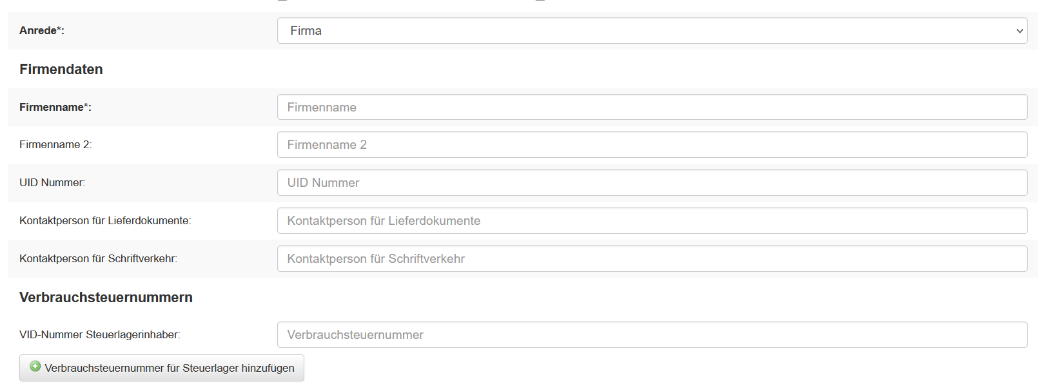Expand the Anrede select chevron arrow

1019,31
